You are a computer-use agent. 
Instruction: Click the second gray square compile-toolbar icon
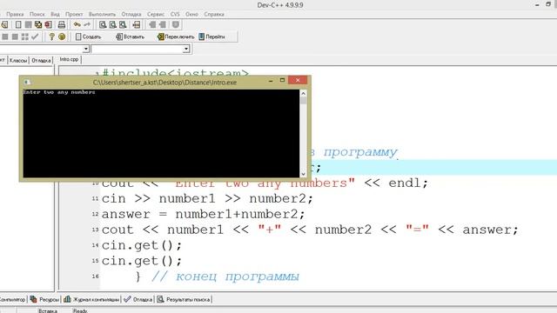(x=15, y=37)
